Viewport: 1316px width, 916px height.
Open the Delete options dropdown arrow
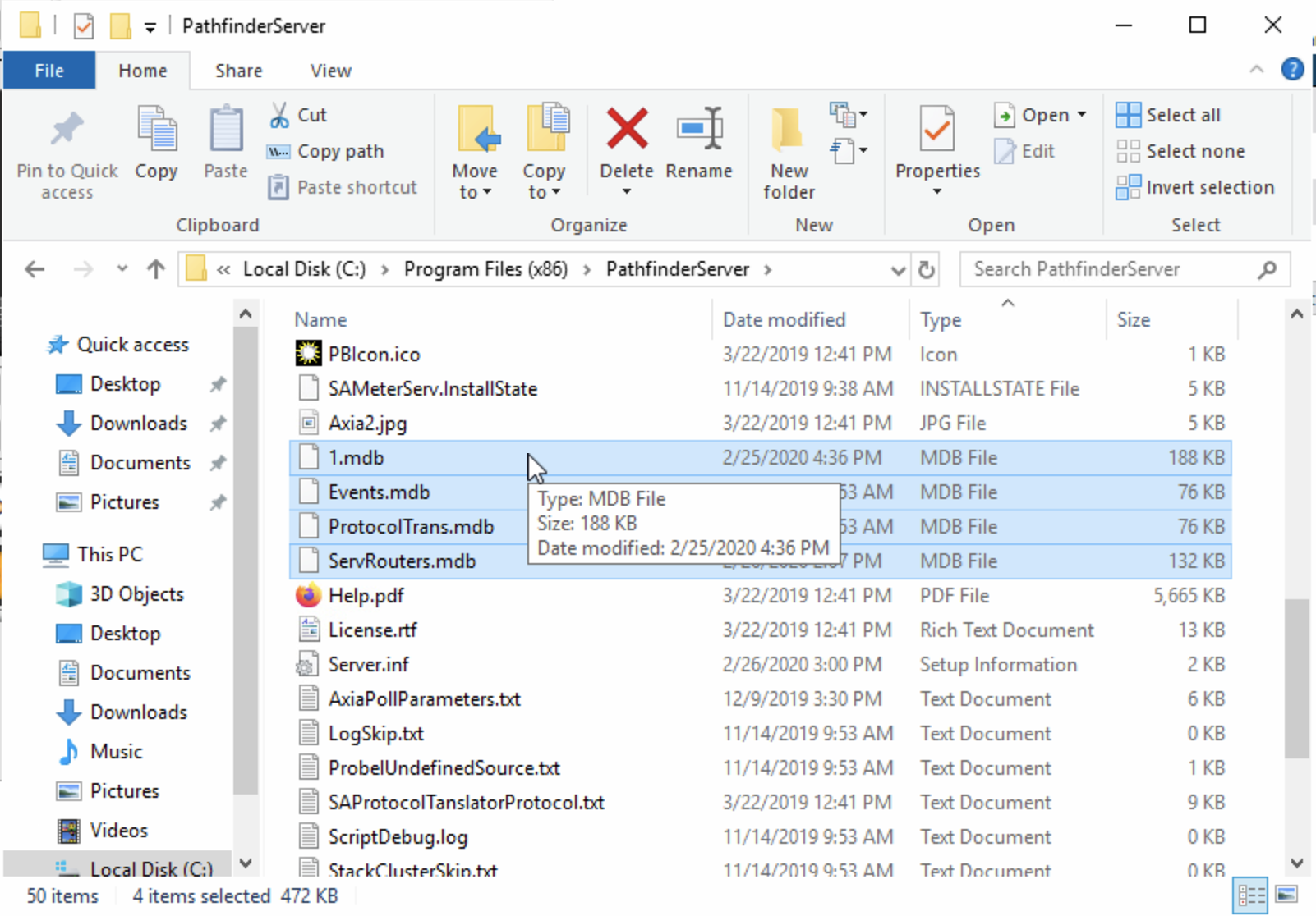click(x=627, y=192)
